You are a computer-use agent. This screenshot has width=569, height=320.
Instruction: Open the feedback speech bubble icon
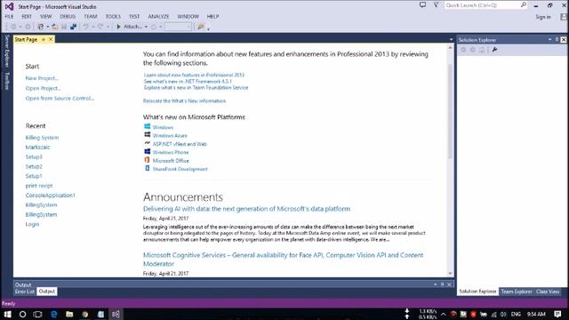click(x=423, y=5)
